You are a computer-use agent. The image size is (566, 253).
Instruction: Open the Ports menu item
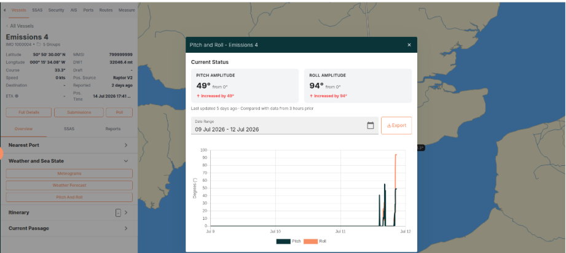tap(88, 10)
